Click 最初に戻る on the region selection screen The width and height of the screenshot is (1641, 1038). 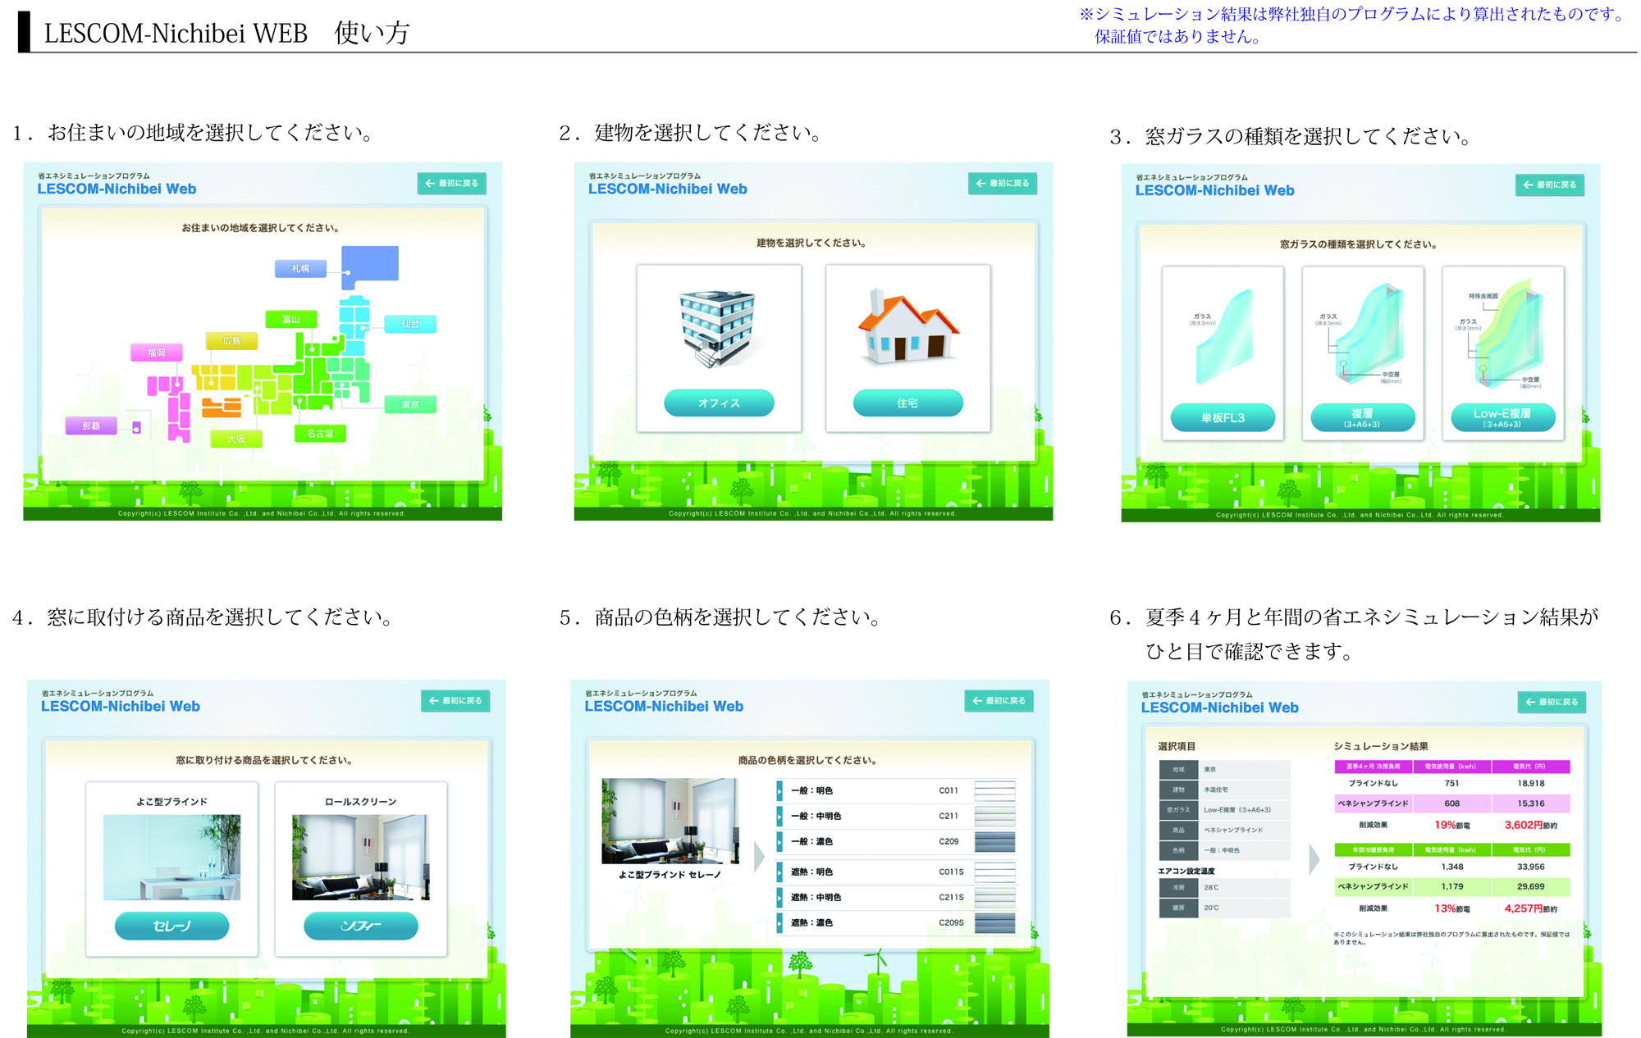click(x=452, y=184)
